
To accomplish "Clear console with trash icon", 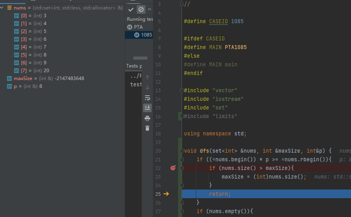I will tap(147, 128).
